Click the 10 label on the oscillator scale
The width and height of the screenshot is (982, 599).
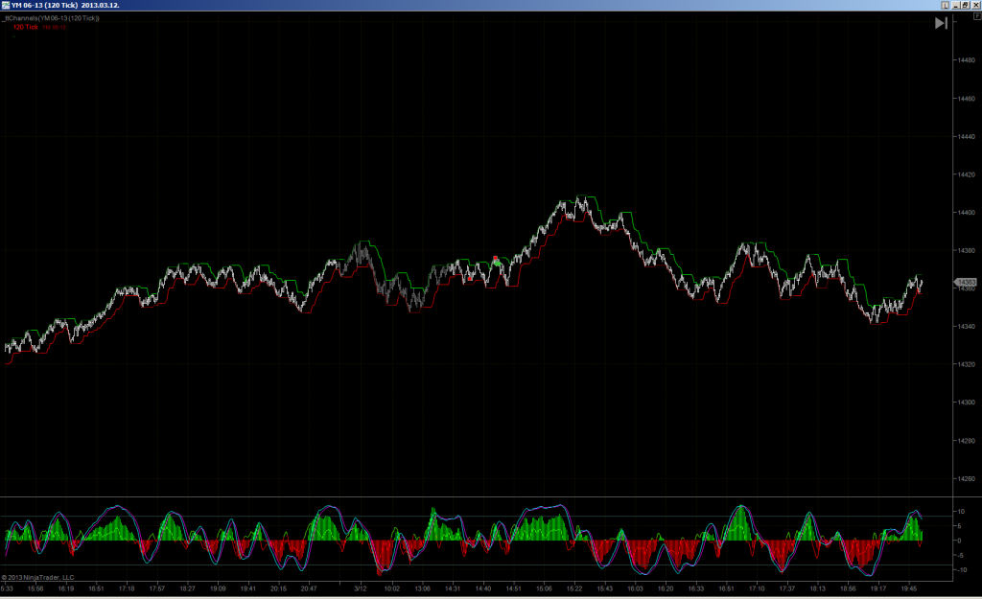[x=961, y=512]
